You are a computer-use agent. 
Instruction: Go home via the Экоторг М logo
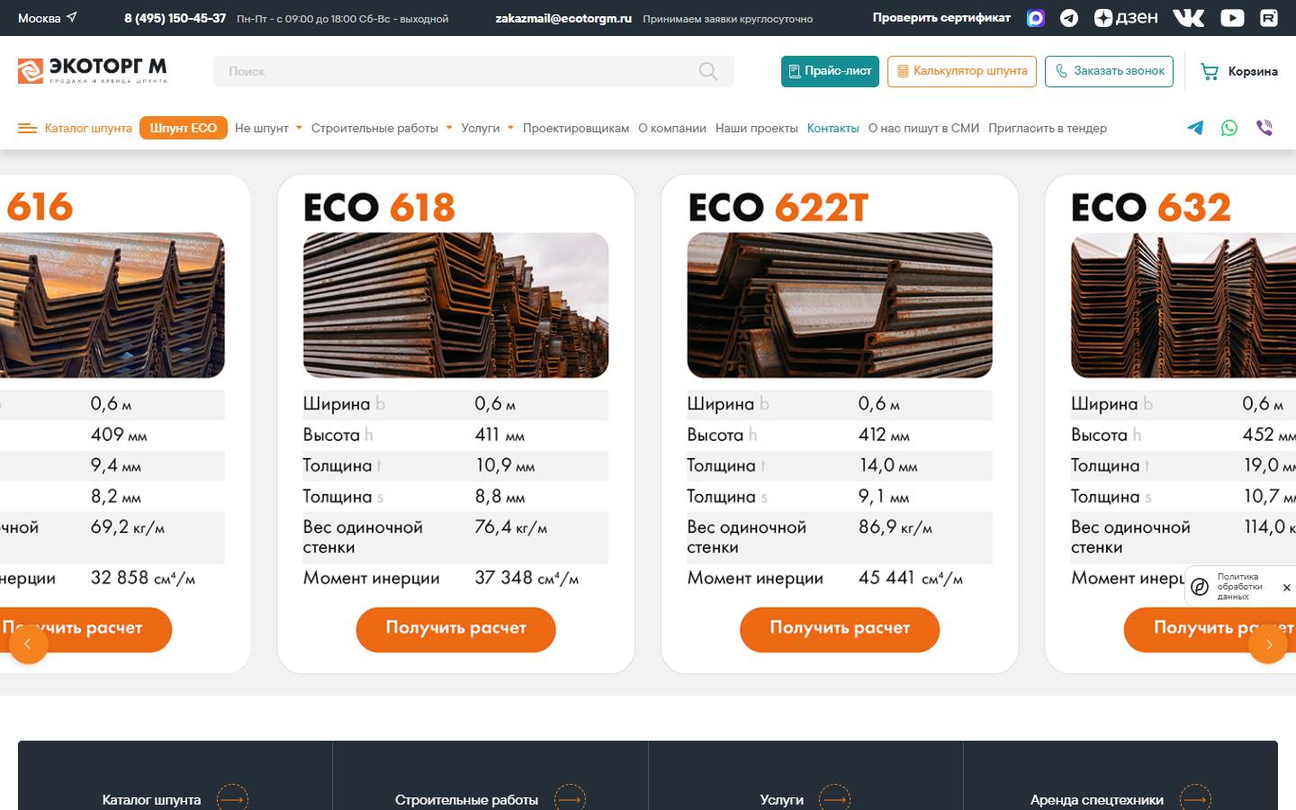click(93, 71)
